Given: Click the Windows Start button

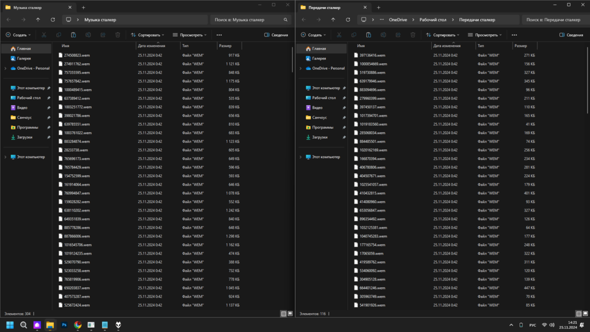Looking at the screenshot, I should (x=10, y=325).
